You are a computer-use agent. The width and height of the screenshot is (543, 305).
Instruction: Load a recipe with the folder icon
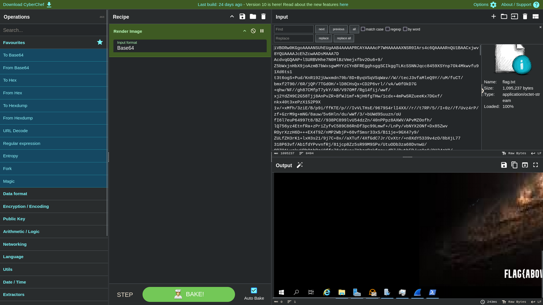(253, 17)
